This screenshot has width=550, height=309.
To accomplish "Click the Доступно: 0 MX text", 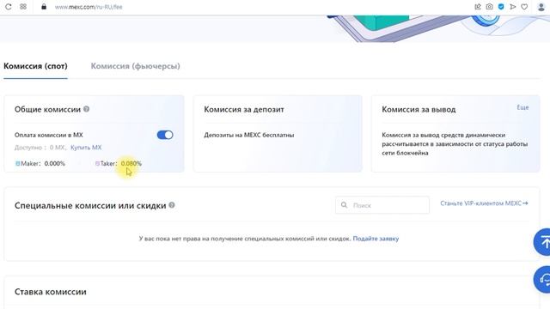I will pos(40,148).
